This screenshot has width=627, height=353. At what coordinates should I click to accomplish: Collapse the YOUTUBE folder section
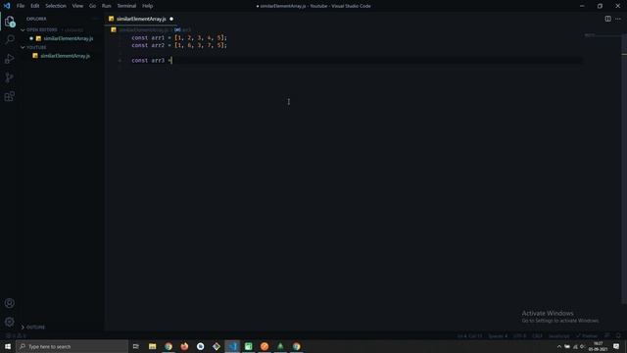pyautogui.click(x=23, y=47)
